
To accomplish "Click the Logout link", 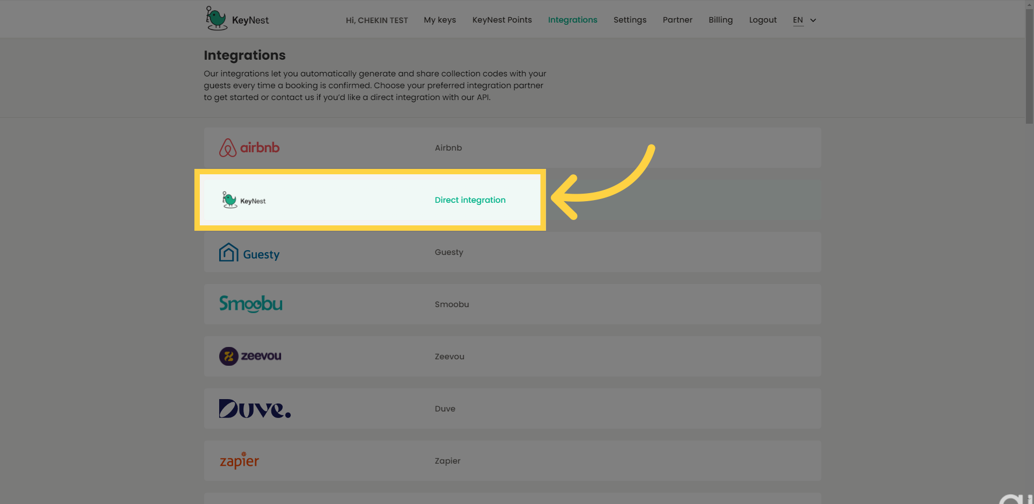I will [x=763, y=20].
